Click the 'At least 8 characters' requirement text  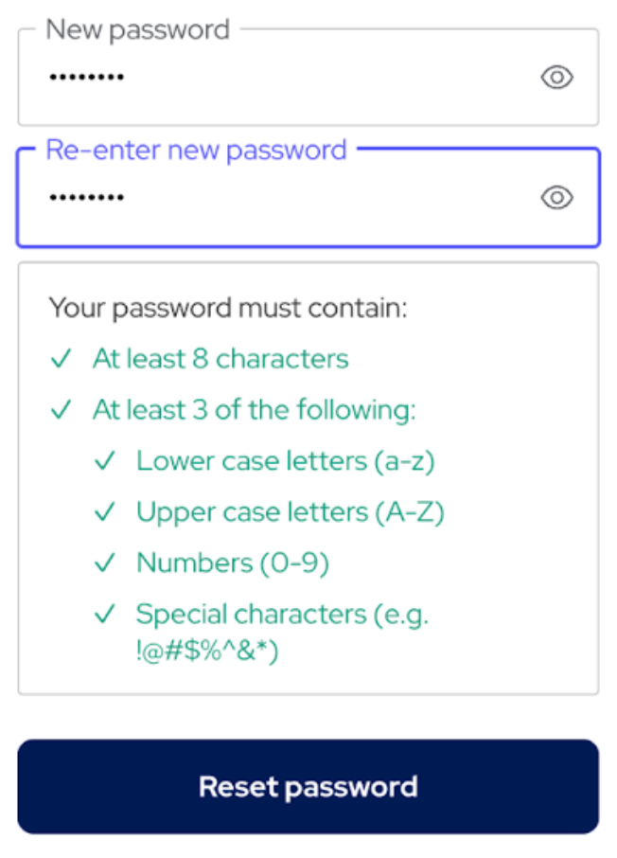220,358
